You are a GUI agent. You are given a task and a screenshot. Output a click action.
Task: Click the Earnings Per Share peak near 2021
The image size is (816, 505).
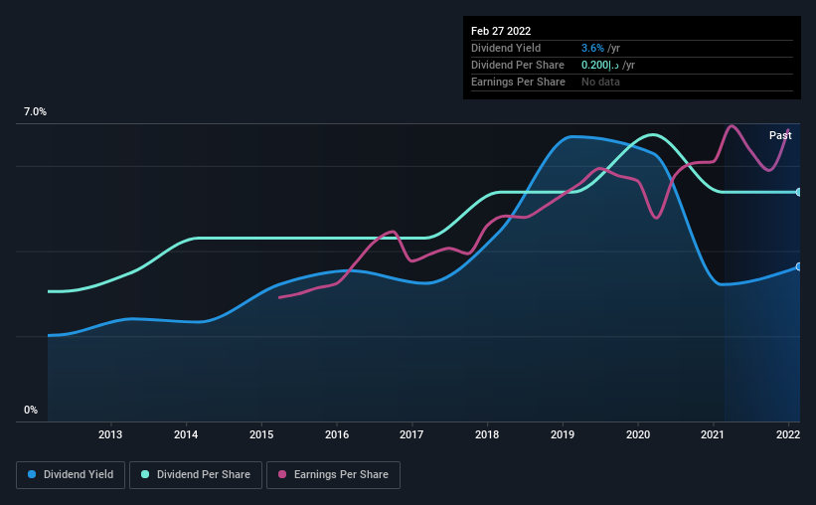point(732,125)
